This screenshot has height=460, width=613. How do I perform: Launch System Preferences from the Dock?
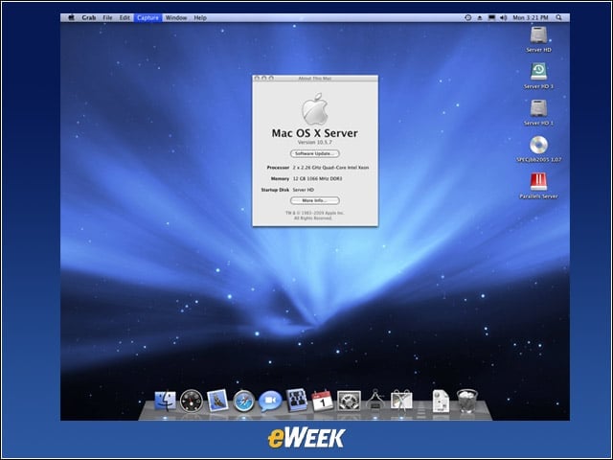pos(349,401)
